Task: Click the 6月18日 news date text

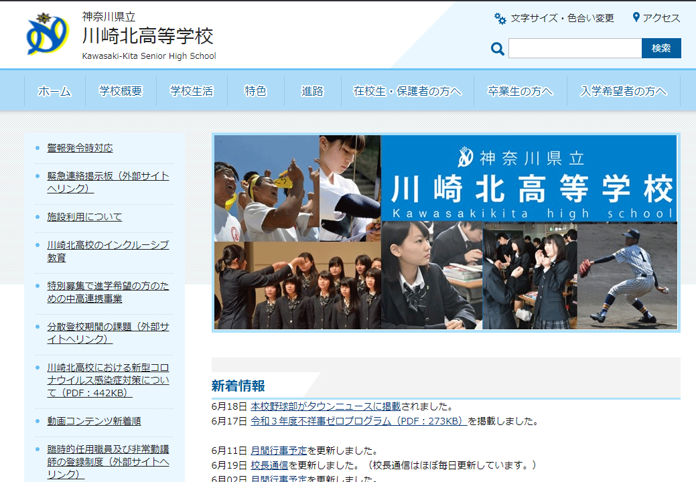Action: pos(229,406)
